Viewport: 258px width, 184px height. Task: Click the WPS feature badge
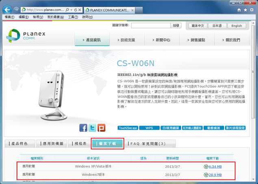pos(149,128)
